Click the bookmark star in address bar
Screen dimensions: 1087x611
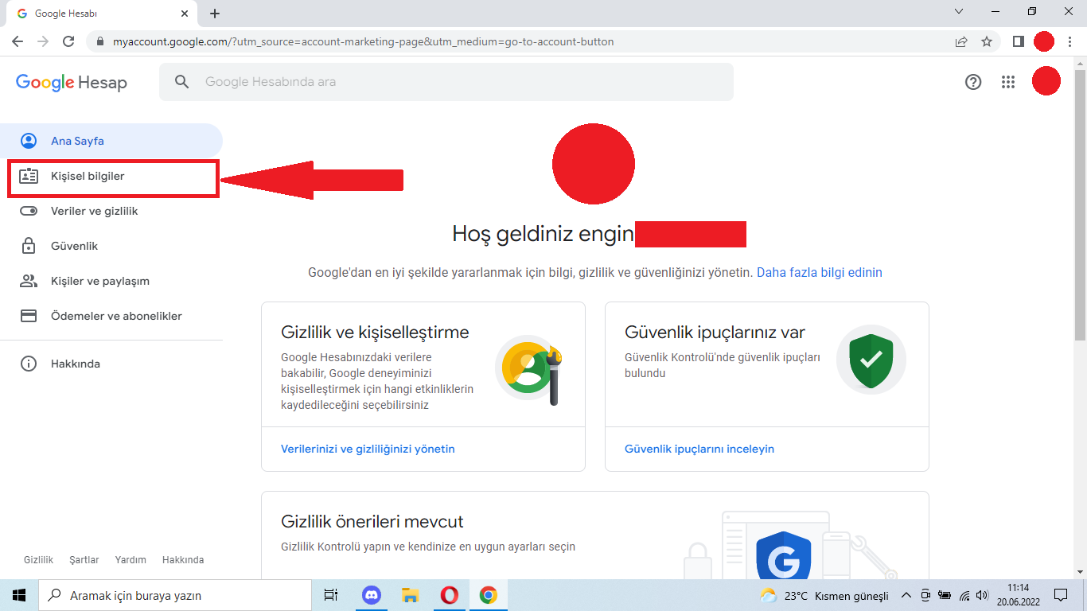[987, 41]
